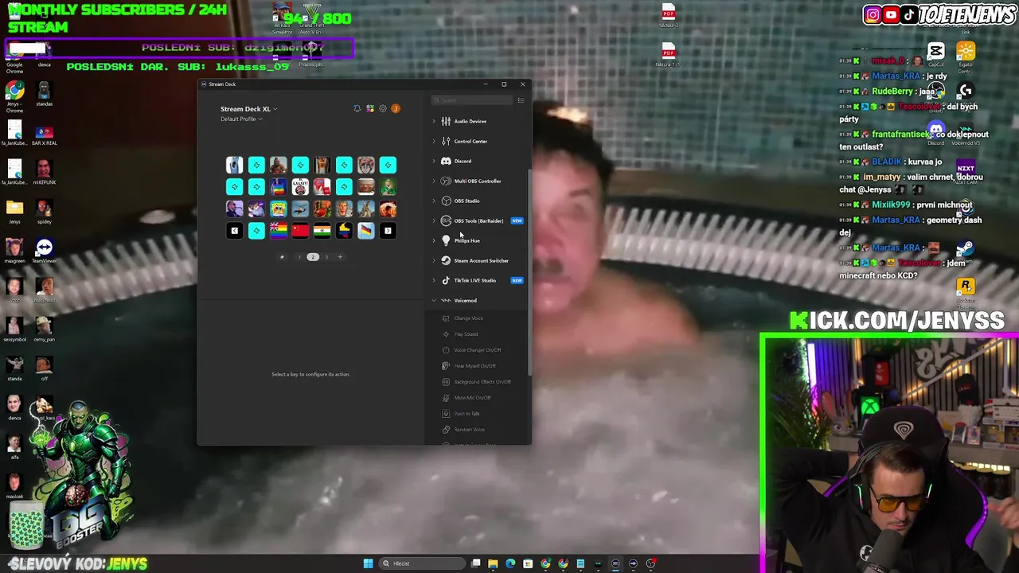Select the rainbow Union Jack flag key
Screen dimensions: 1019x573
pos(278,231)
